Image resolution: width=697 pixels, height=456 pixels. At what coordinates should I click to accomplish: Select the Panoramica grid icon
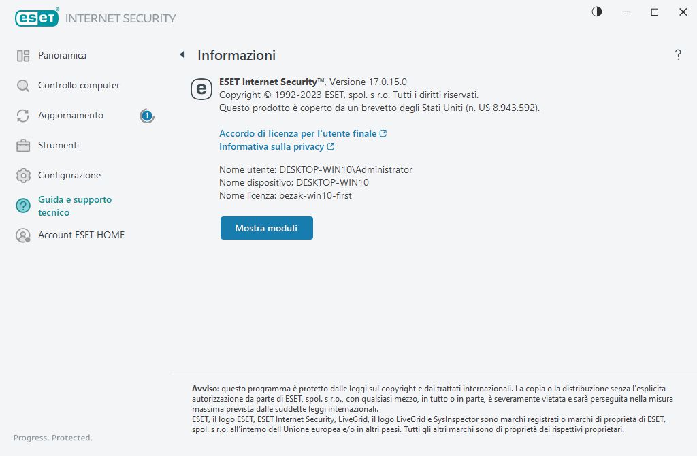[x=22, y=55]
